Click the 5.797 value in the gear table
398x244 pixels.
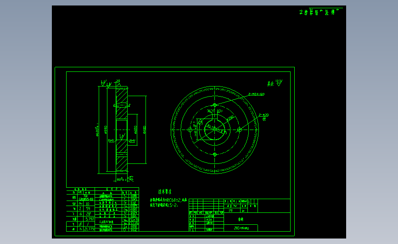click(x=90, y=219)
